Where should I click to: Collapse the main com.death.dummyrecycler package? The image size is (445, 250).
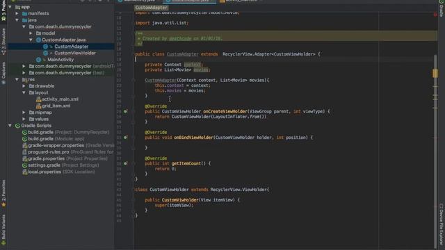(24, 26)
